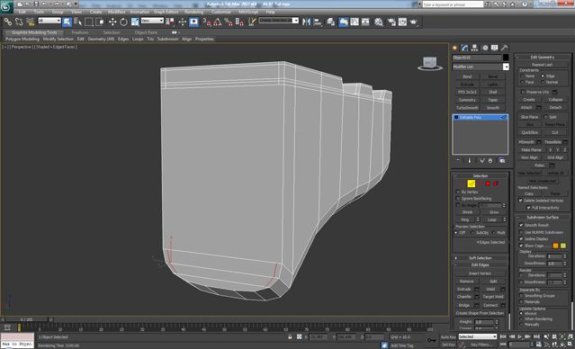
Task: Enable Use NURMS Subdivision checkbox
Action: point(521,232)
